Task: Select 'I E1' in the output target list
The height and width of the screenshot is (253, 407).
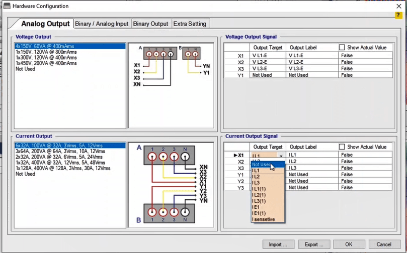Action: [257, 207]
